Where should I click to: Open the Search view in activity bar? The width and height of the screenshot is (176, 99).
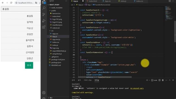[44, 8]
